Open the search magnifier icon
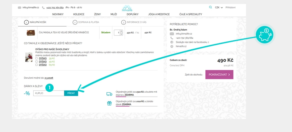The height and width of the screenshot is (132, 292). [211, 7]
